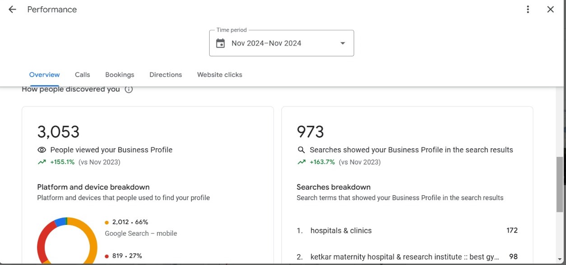Switch to the Overview tab
566x265 pixels.
point(44,75)
